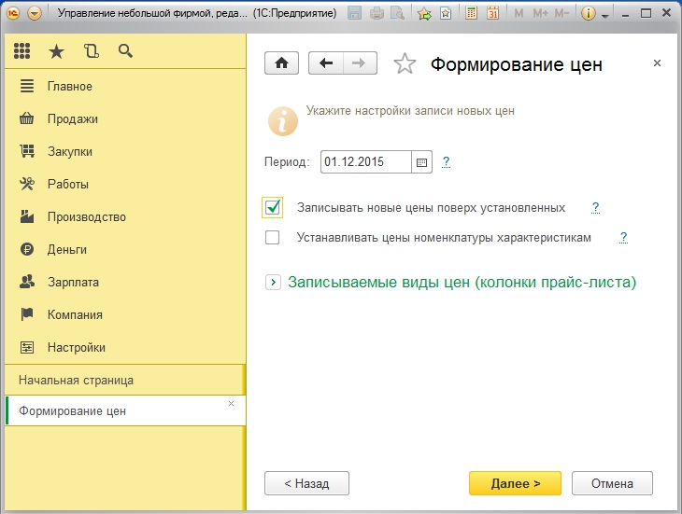Viewport: 682px width, 514px height.
Task: Open the Настройки section
Action: click(125, 347)
